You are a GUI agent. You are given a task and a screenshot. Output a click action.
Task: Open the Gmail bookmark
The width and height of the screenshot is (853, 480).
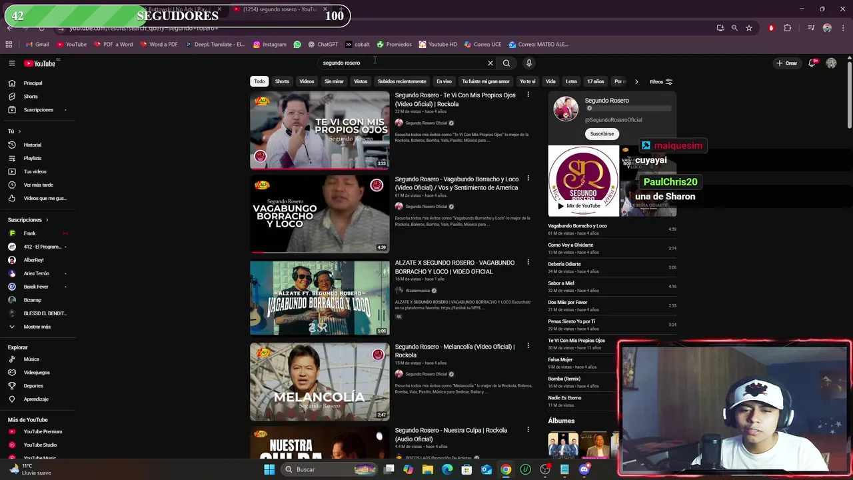[37, 45]
